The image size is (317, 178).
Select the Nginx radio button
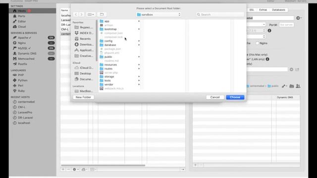(x=257, y=43)
